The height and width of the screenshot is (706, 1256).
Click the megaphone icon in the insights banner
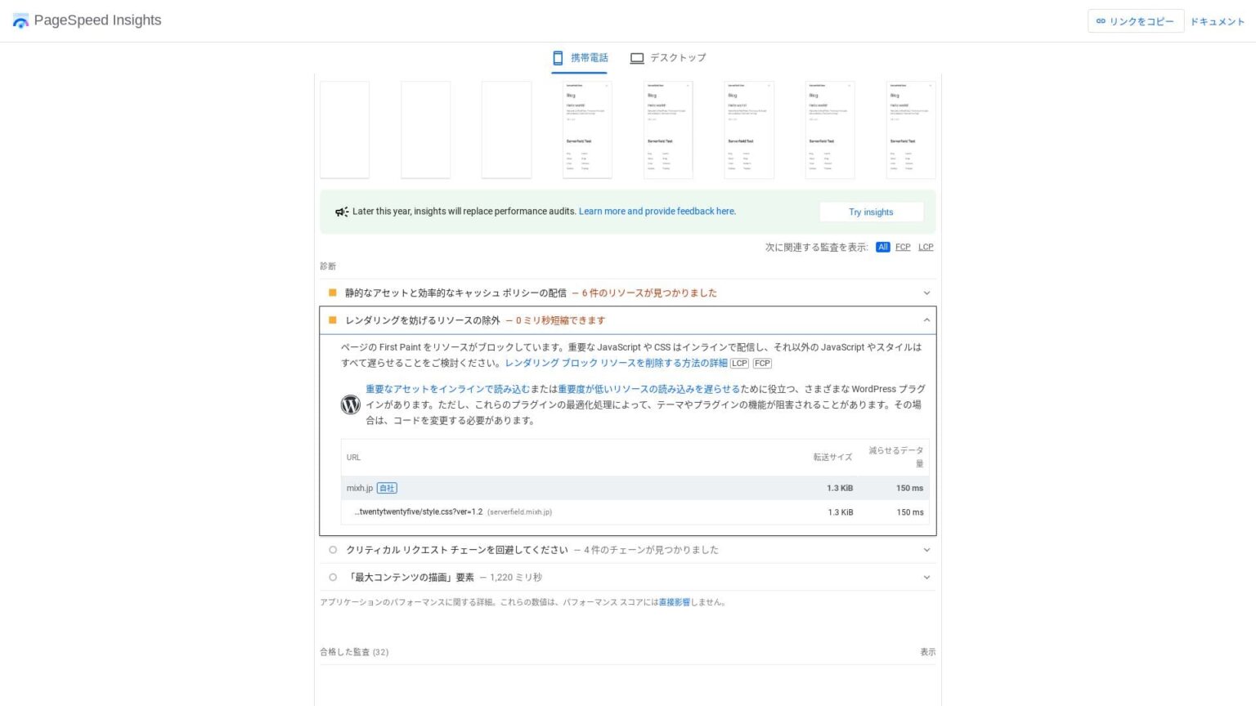tap(341, 211)
